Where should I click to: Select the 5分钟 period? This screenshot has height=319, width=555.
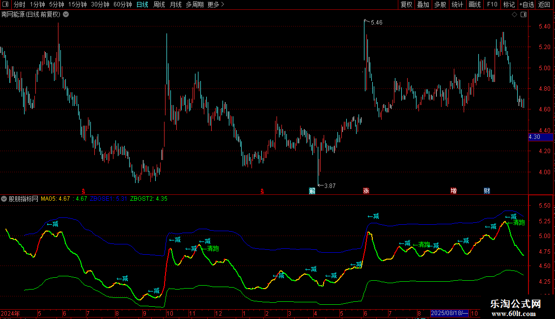click(x=56, y=4)
